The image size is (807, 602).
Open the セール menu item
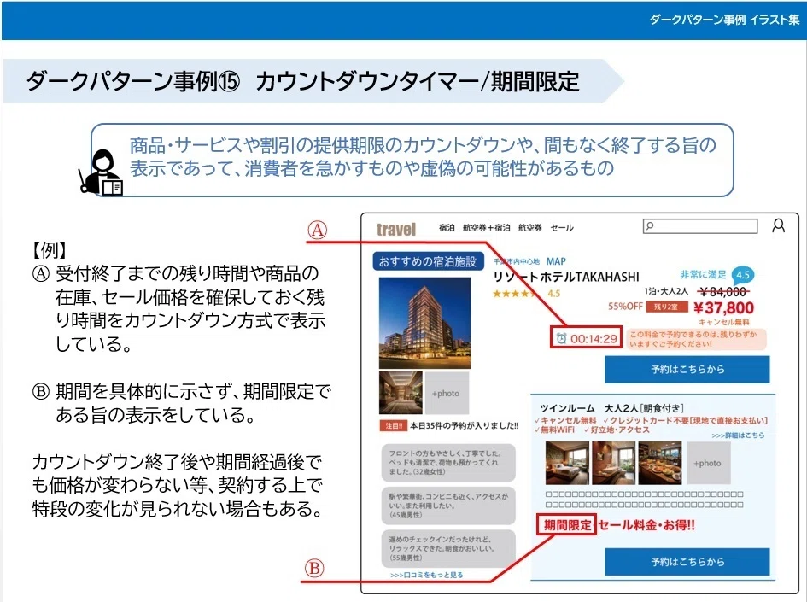tap(562, 227)
